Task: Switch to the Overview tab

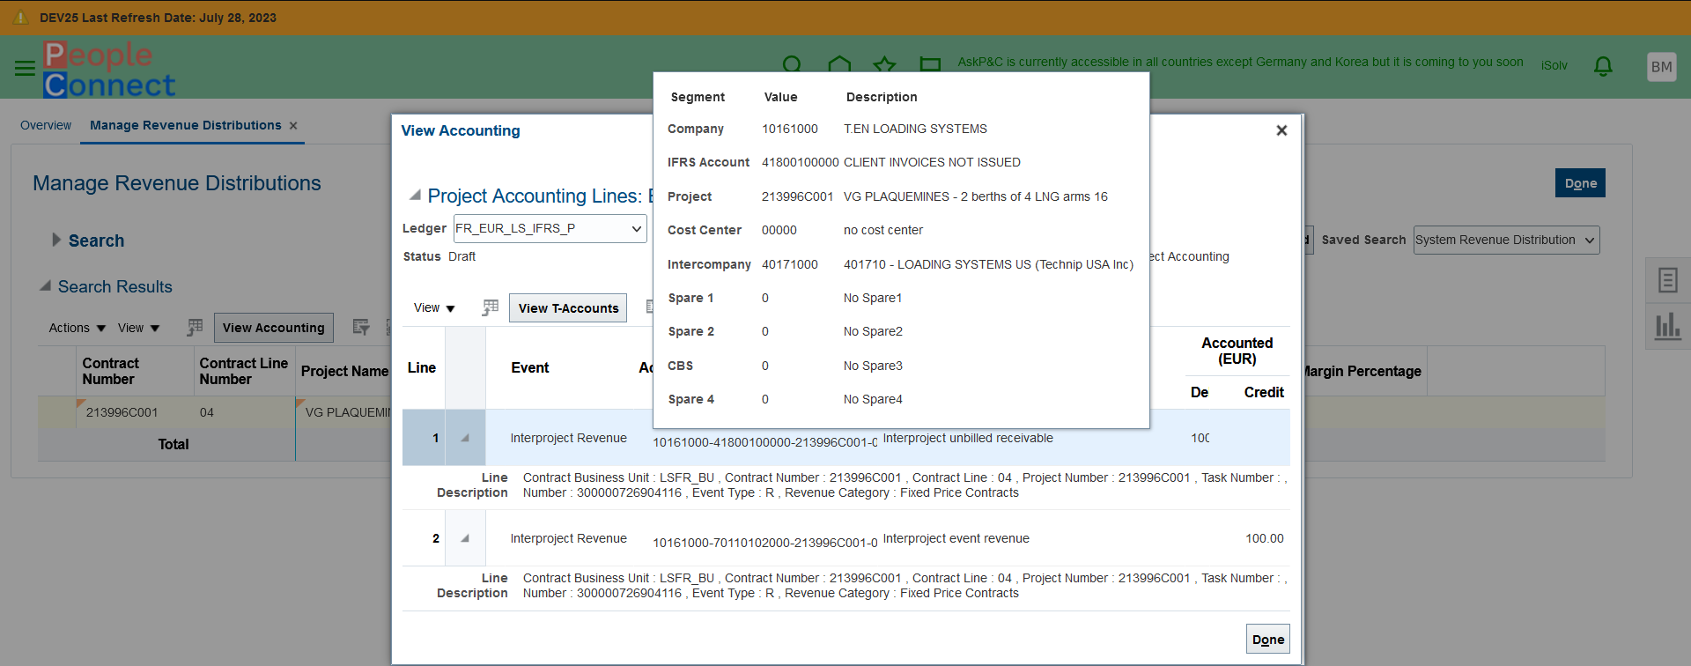Action: (46, 125)
